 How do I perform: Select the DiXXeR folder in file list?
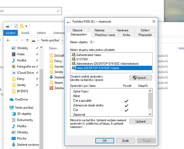click(57, 56)
